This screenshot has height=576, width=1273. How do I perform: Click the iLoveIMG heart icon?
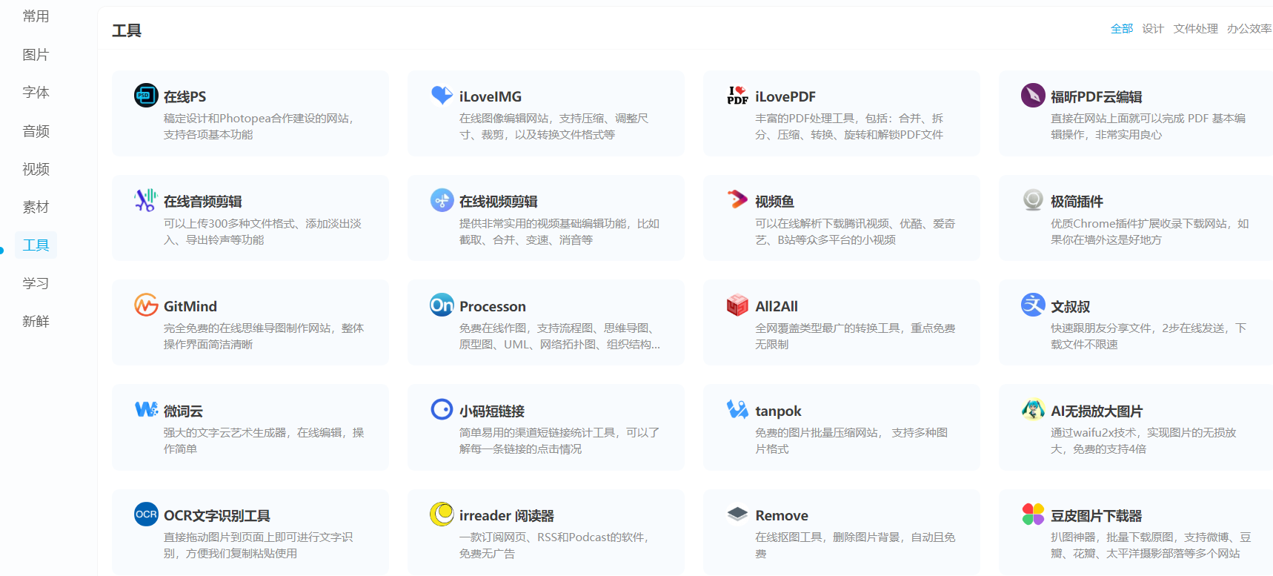click(x=442, y=95)
